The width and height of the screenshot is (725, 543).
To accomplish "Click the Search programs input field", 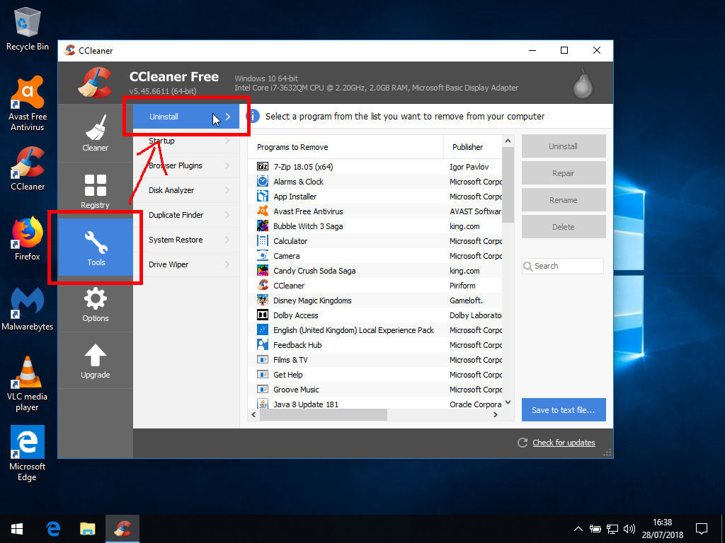I will 568,266.
